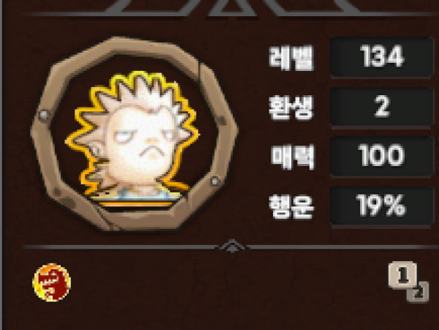Click the divider line left of the chevron
Screen dimensions: 439x330
tap(121, 247)
